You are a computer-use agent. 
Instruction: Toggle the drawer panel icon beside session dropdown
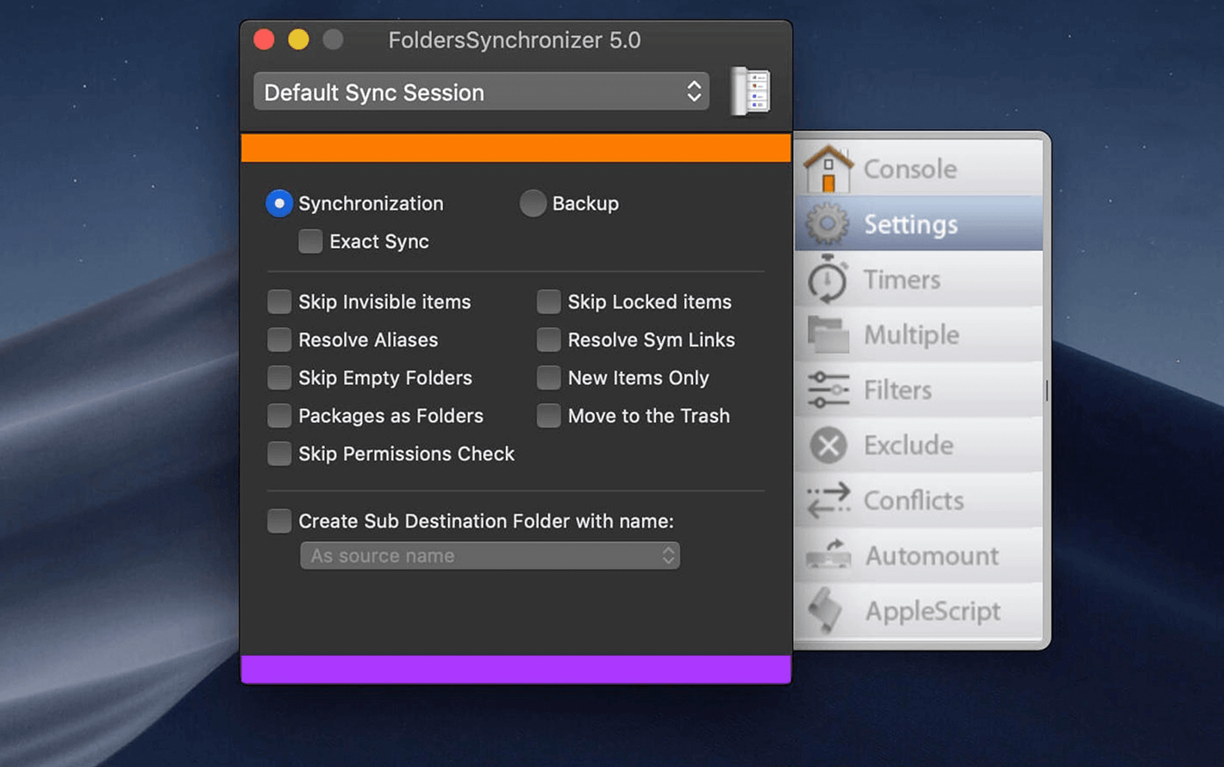(x=750, y=91)
